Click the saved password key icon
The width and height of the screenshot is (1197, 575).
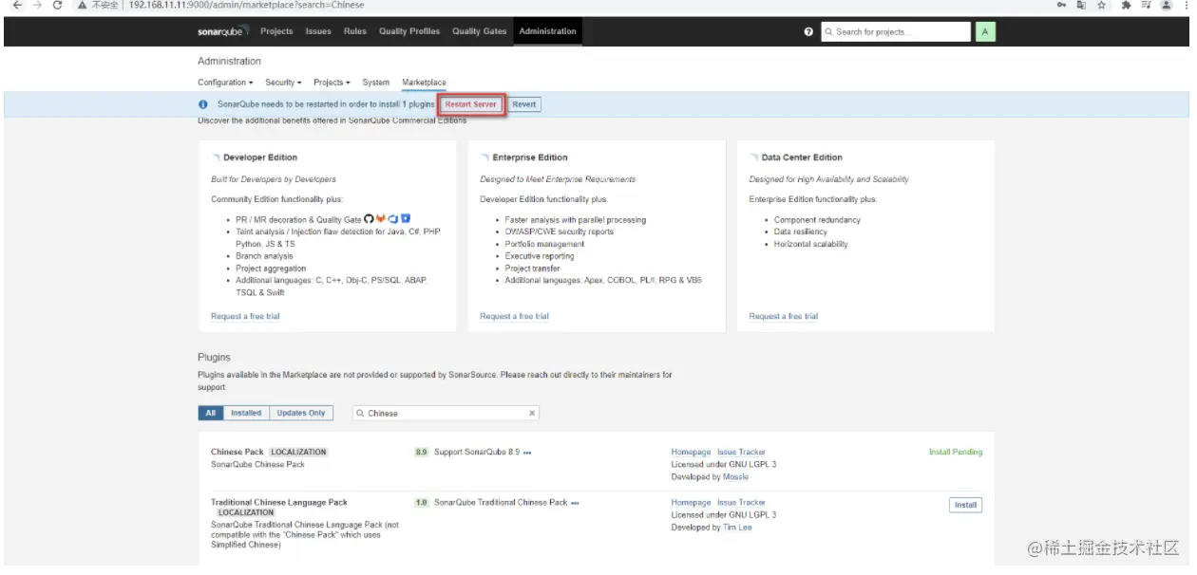1061,5
